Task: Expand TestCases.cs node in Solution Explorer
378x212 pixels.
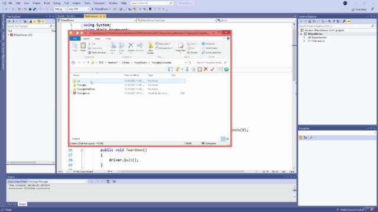Action: pos(304,41)
